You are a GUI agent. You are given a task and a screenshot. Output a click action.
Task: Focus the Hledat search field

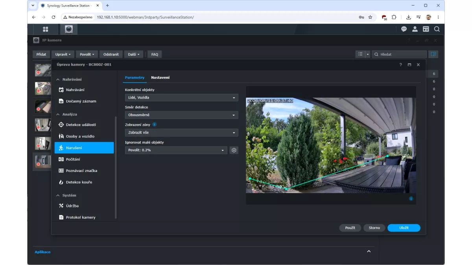399,55
